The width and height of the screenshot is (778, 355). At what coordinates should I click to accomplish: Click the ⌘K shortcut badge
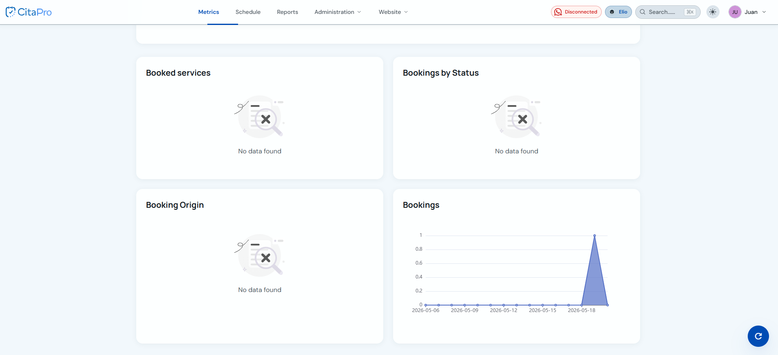tap(690, 12)
